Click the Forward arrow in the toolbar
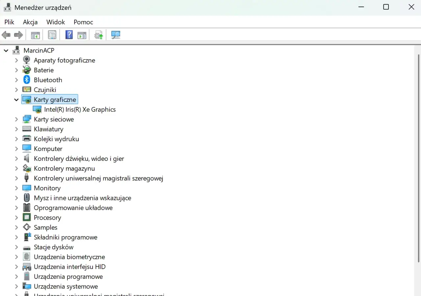 18,35
